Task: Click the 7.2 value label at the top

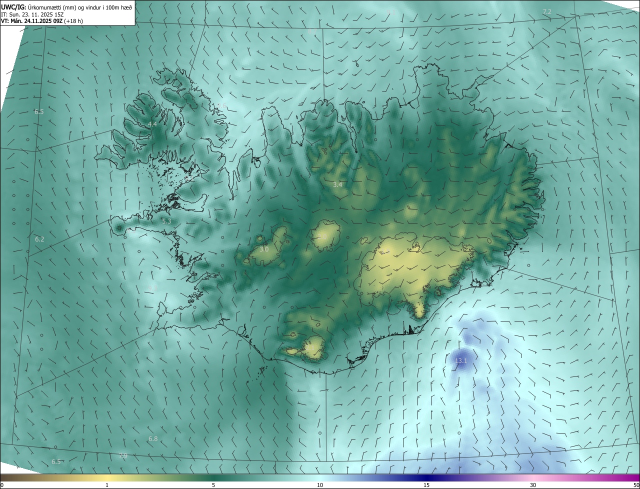Action: 547,11
